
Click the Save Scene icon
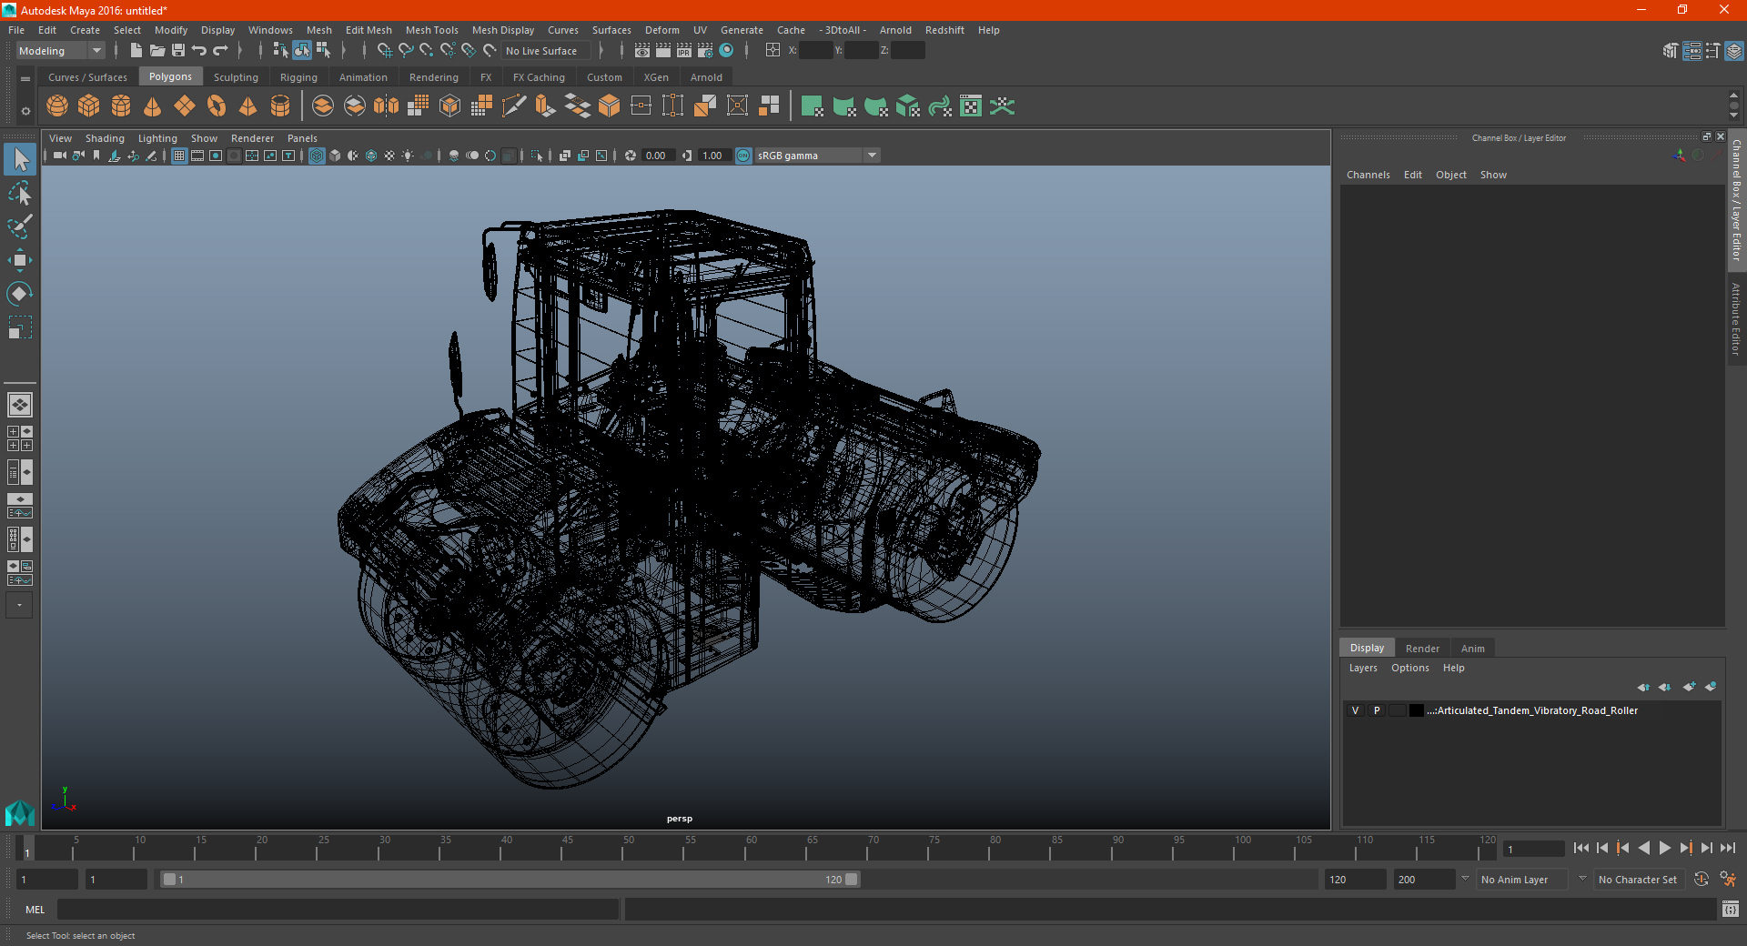pos(178,50)
